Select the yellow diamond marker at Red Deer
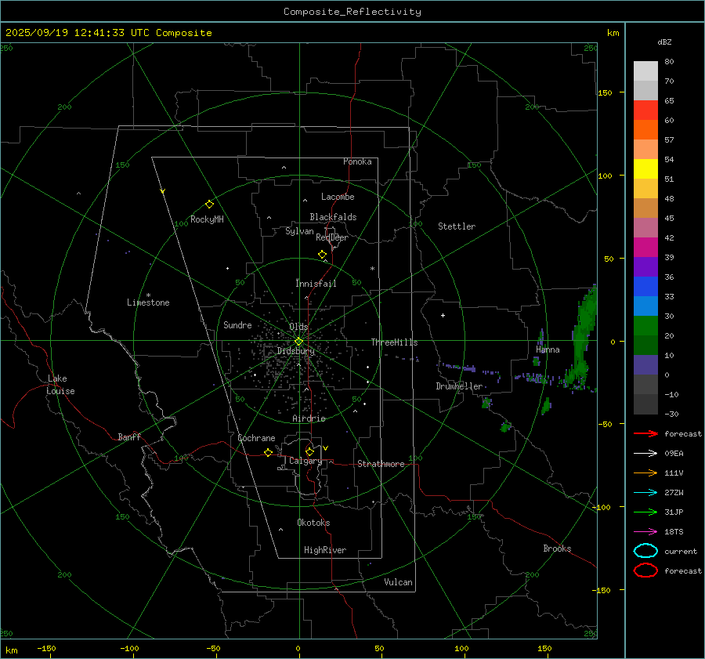The image size is (705, 659). [322, 255]
